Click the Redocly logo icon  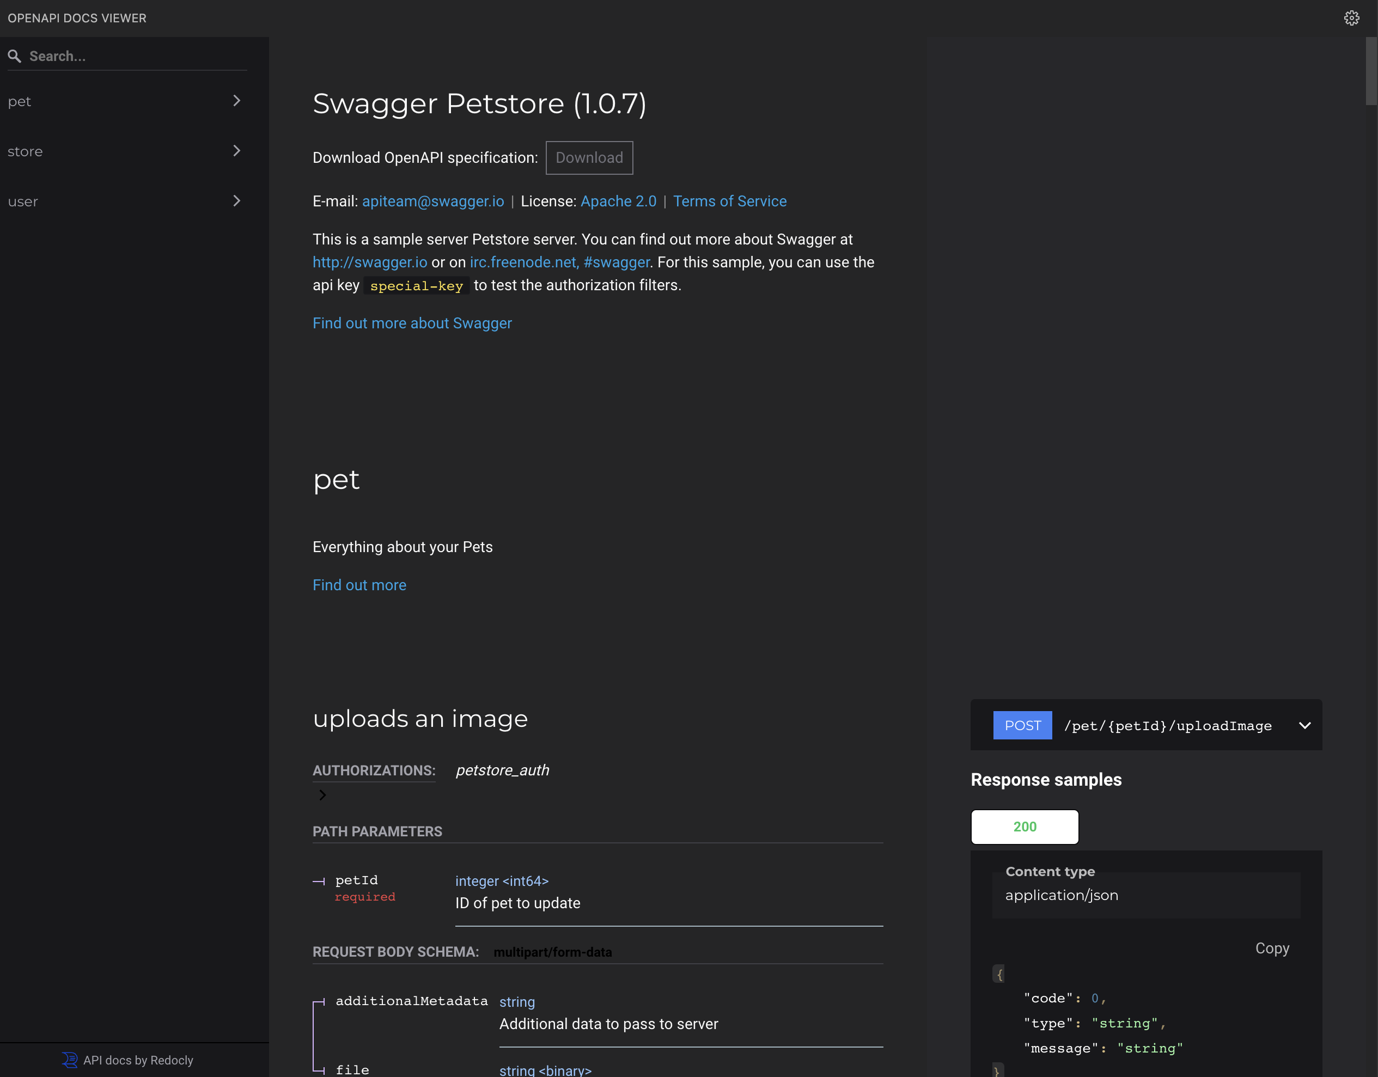point(69,1060)
